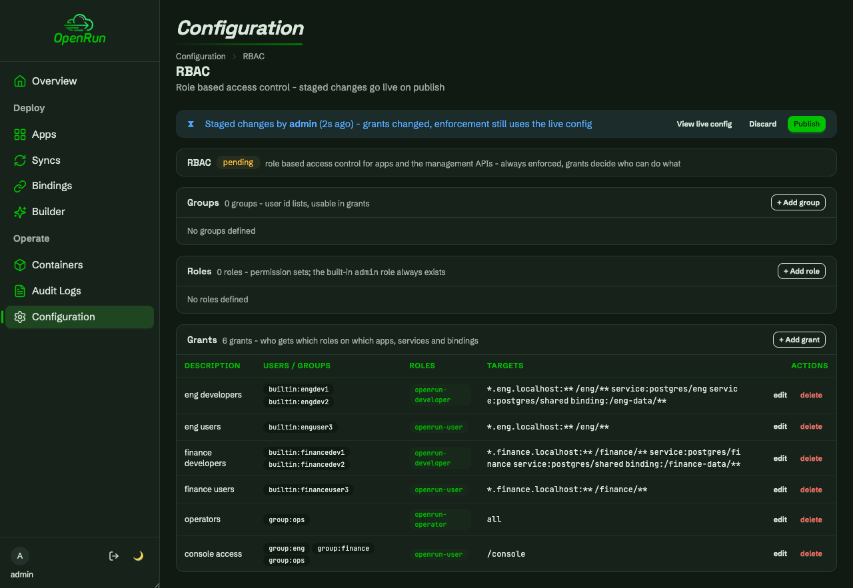Edit the eng users grant
Viewport: 853px width, 588px height.
click(780, 426)
